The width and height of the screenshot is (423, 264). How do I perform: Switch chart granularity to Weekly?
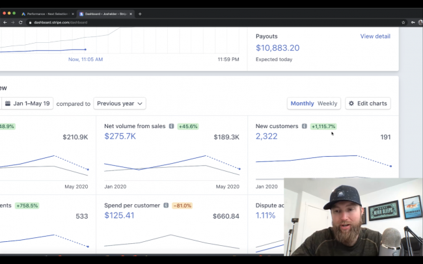click(327, 103)
